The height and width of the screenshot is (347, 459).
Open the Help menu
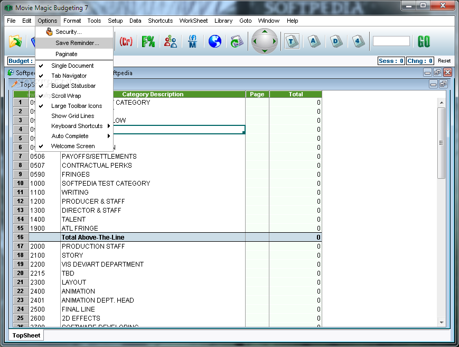293,21
